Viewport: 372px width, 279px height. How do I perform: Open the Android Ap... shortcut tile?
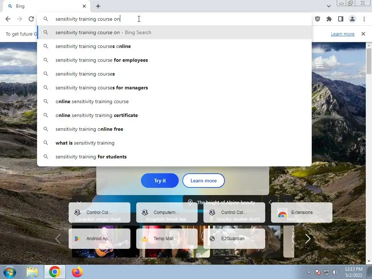100,239
